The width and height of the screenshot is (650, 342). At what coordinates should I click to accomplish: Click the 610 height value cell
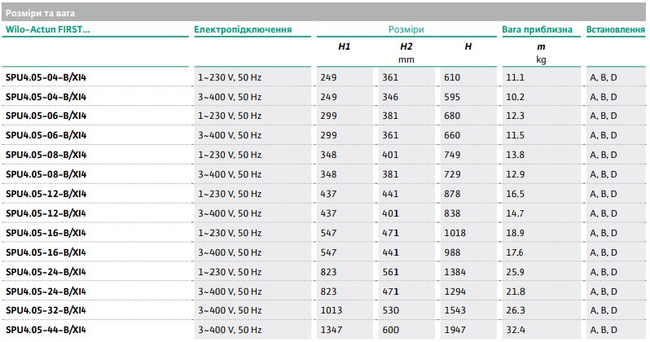pyautogui.click(x=452, y=77)
